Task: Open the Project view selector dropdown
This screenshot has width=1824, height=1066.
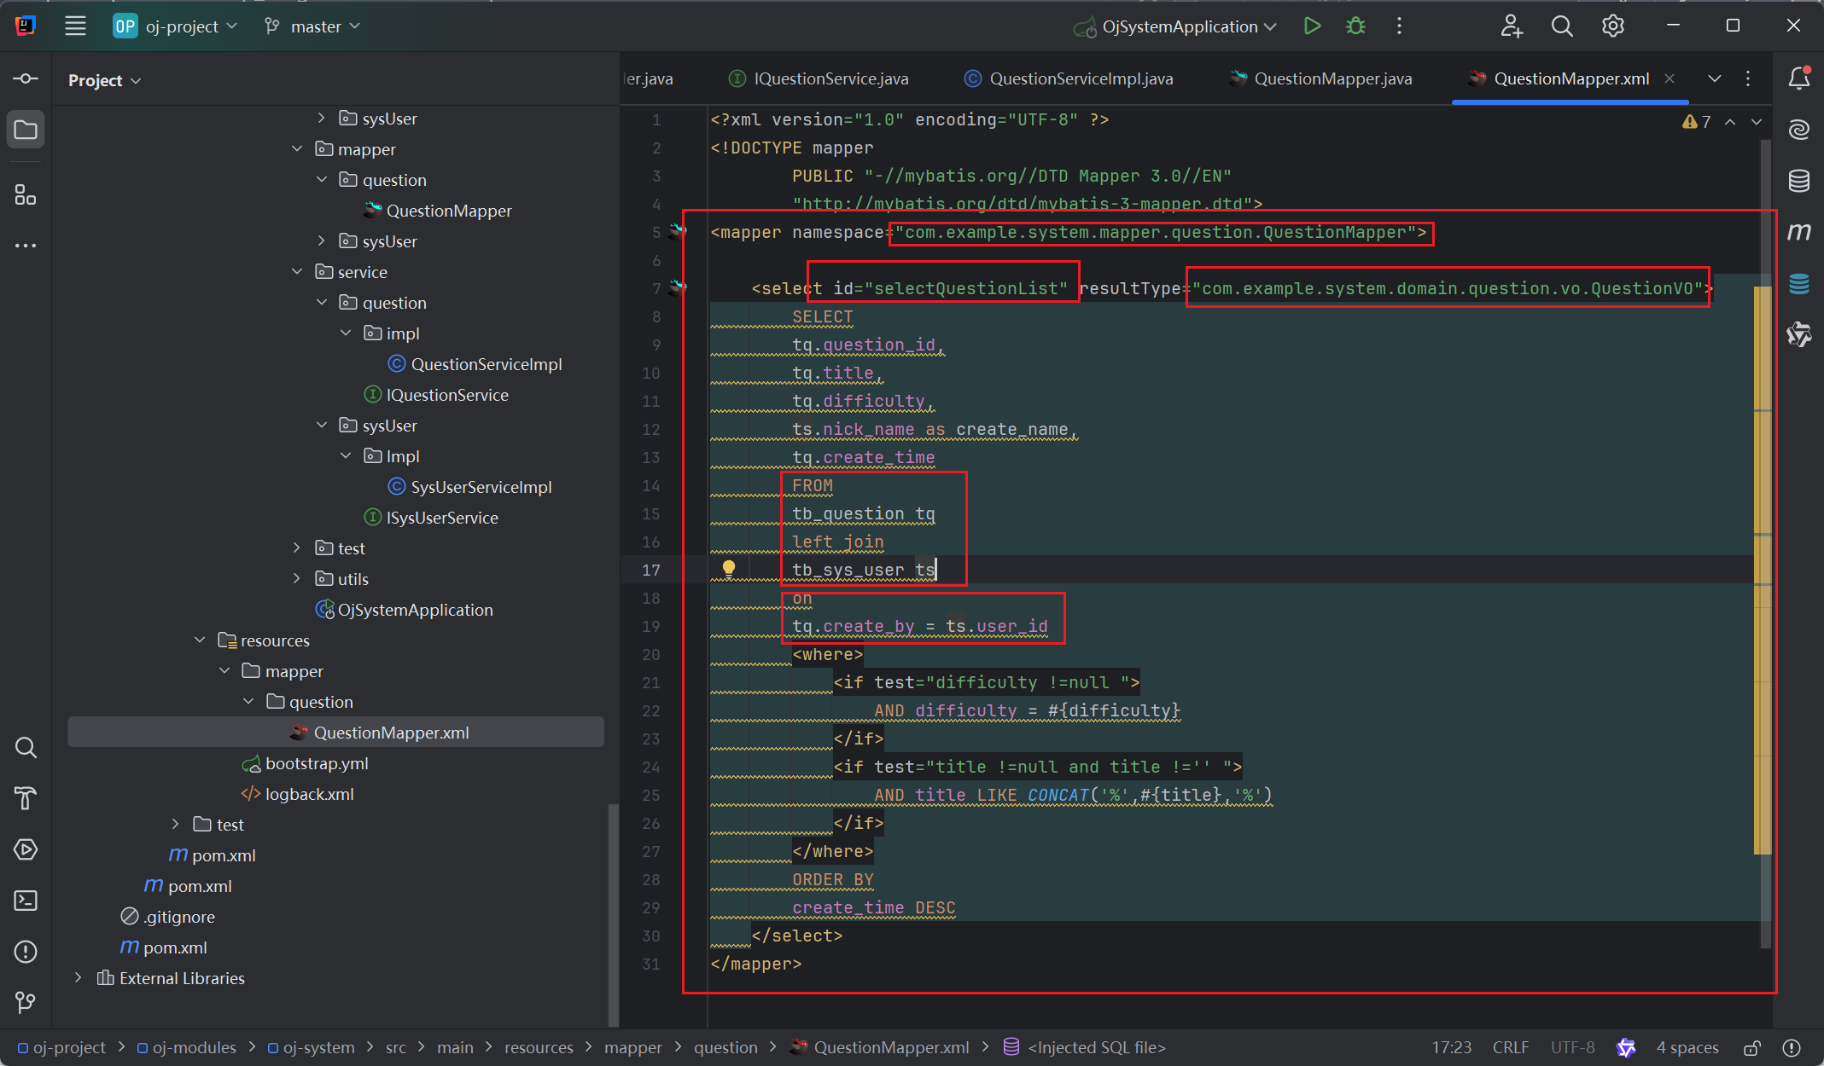Action: coord(104,80)
